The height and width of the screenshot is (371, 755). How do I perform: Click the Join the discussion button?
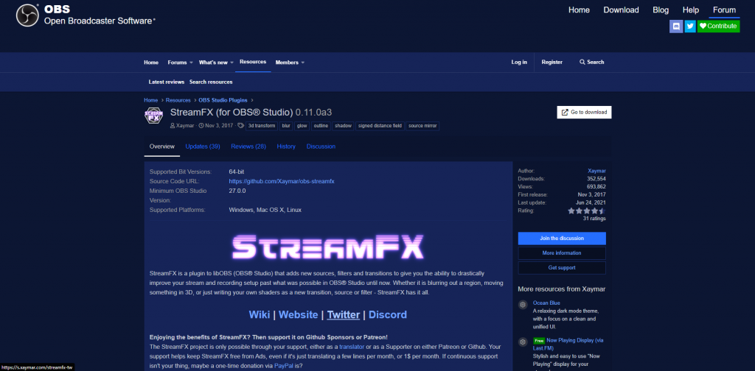[x=562, y=239]
